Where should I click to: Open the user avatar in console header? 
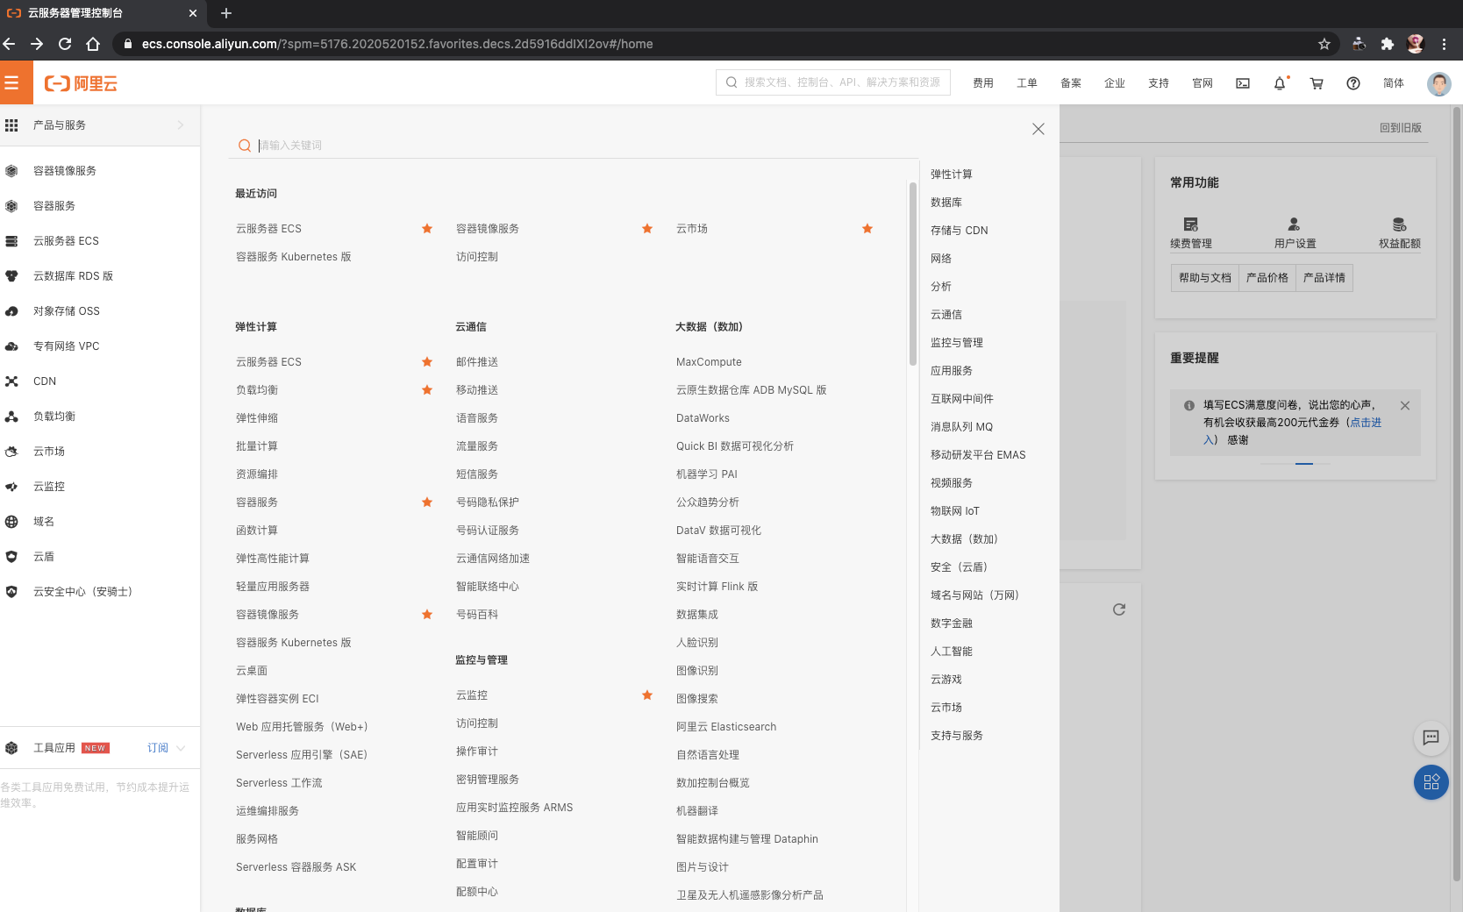point(1438,83)
